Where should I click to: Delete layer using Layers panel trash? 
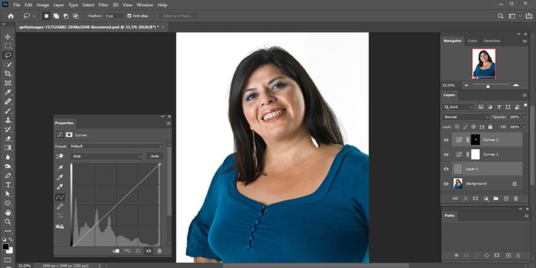pos(516,198)
